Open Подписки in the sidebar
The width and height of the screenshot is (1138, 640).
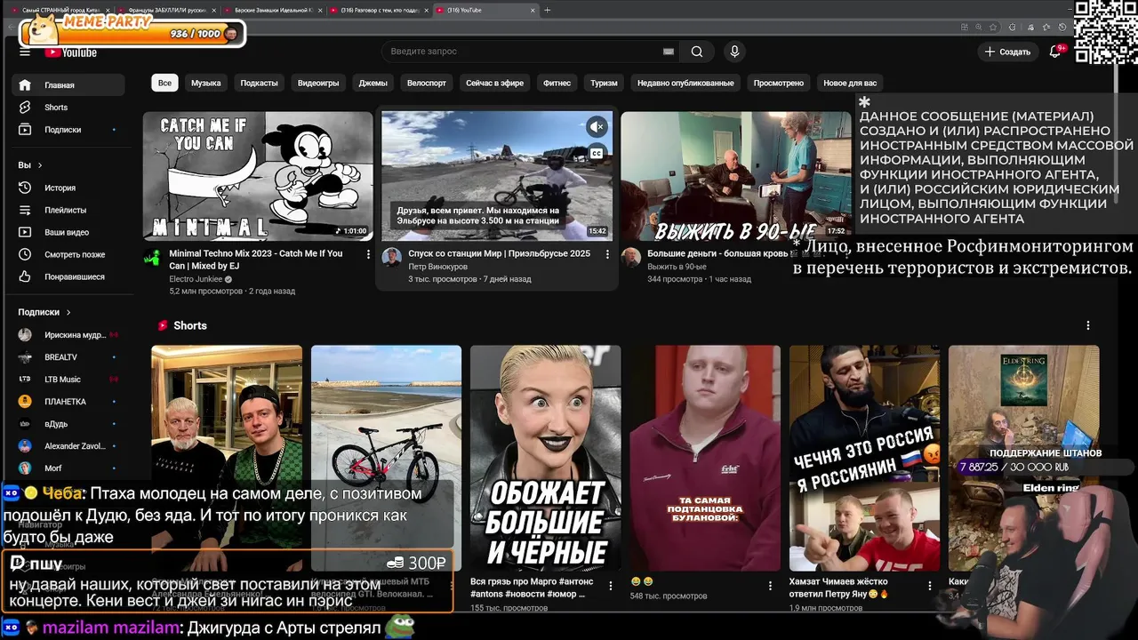coord(68,130)
